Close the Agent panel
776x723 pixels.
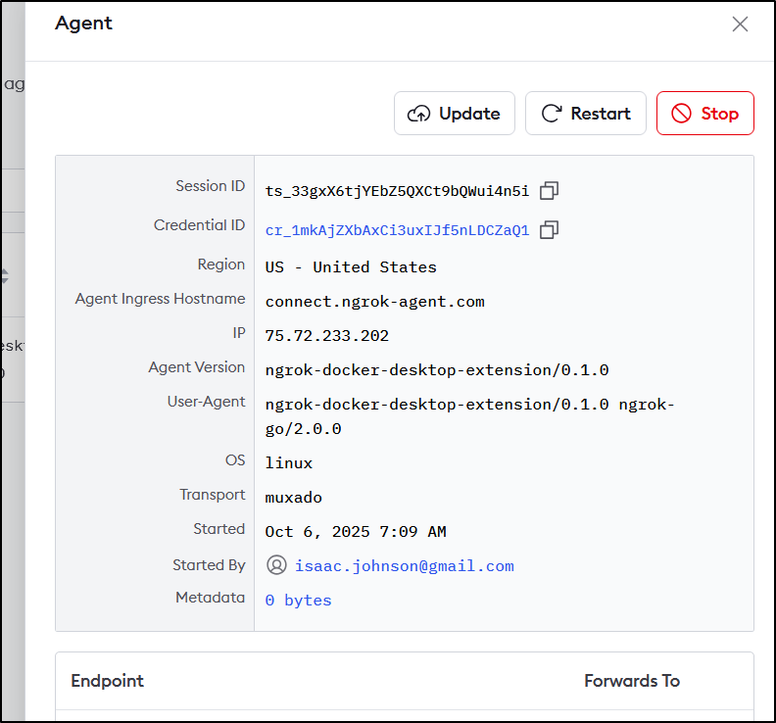point(740,24)
